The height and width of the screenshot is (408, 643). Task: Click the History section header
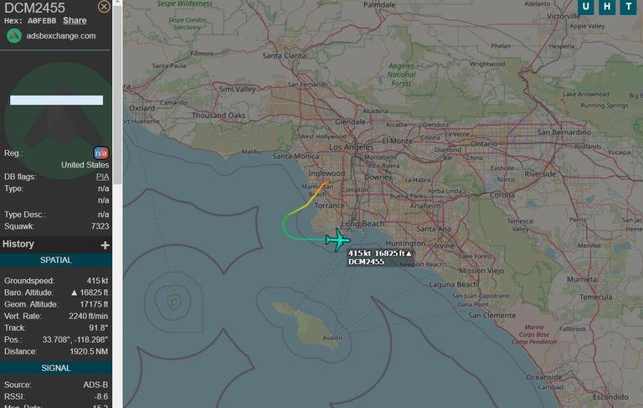click(x=56, y=245)
